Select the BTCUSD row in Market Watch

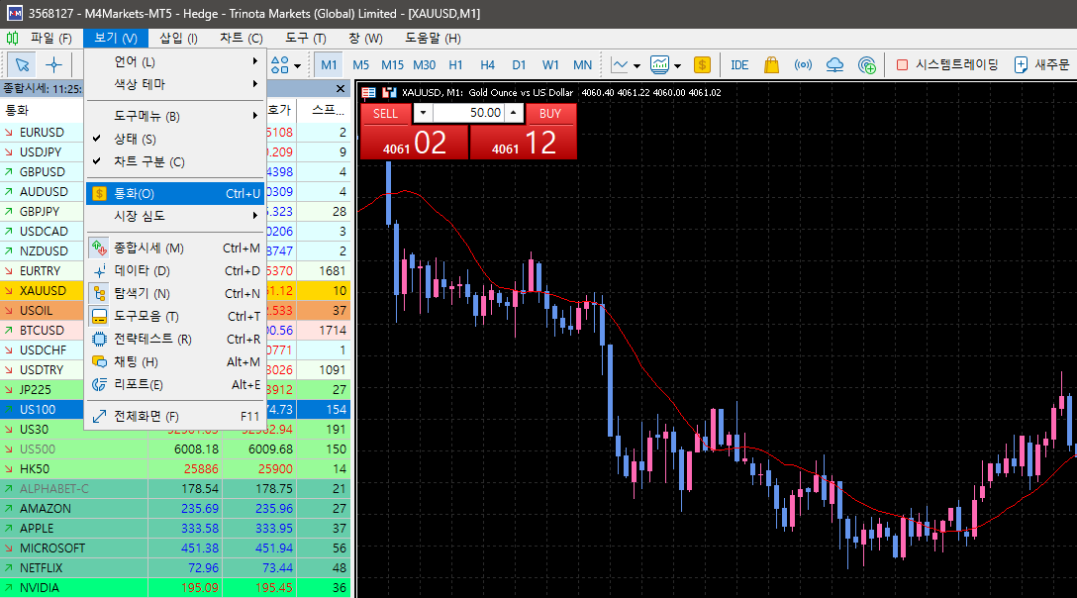(x=175, y=331)
